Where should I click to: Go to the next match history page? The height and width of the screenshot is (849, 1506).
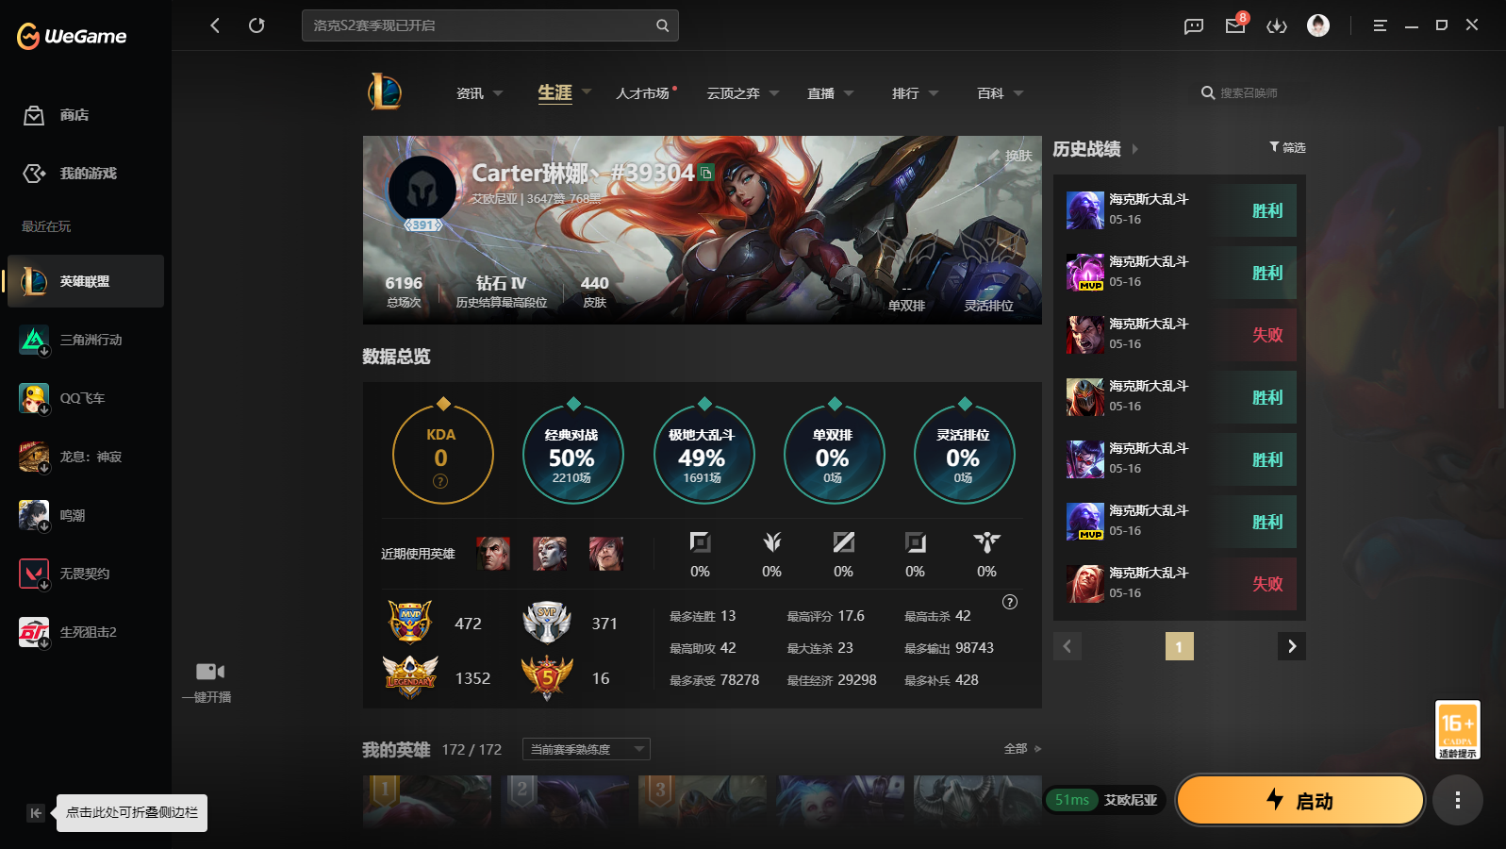coord(1292,646)
